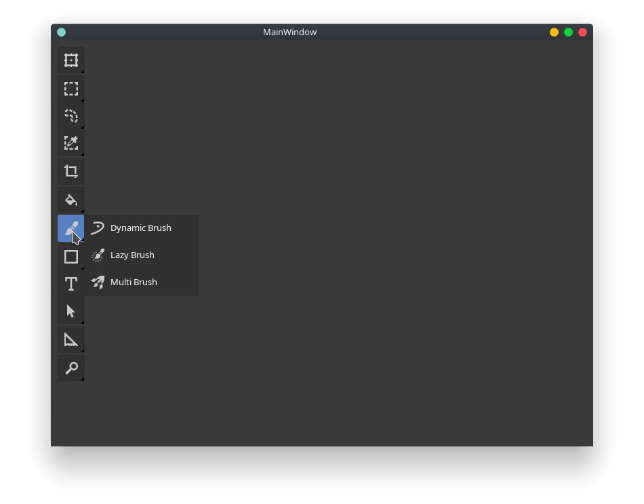The width and height of the screenshot is (644, 504).
Task: Click the Dynamic Brush curve icon
Action: 98,228
